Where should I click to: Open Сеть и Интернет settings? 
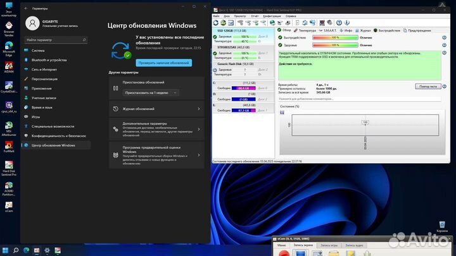[x=56, y=70]
